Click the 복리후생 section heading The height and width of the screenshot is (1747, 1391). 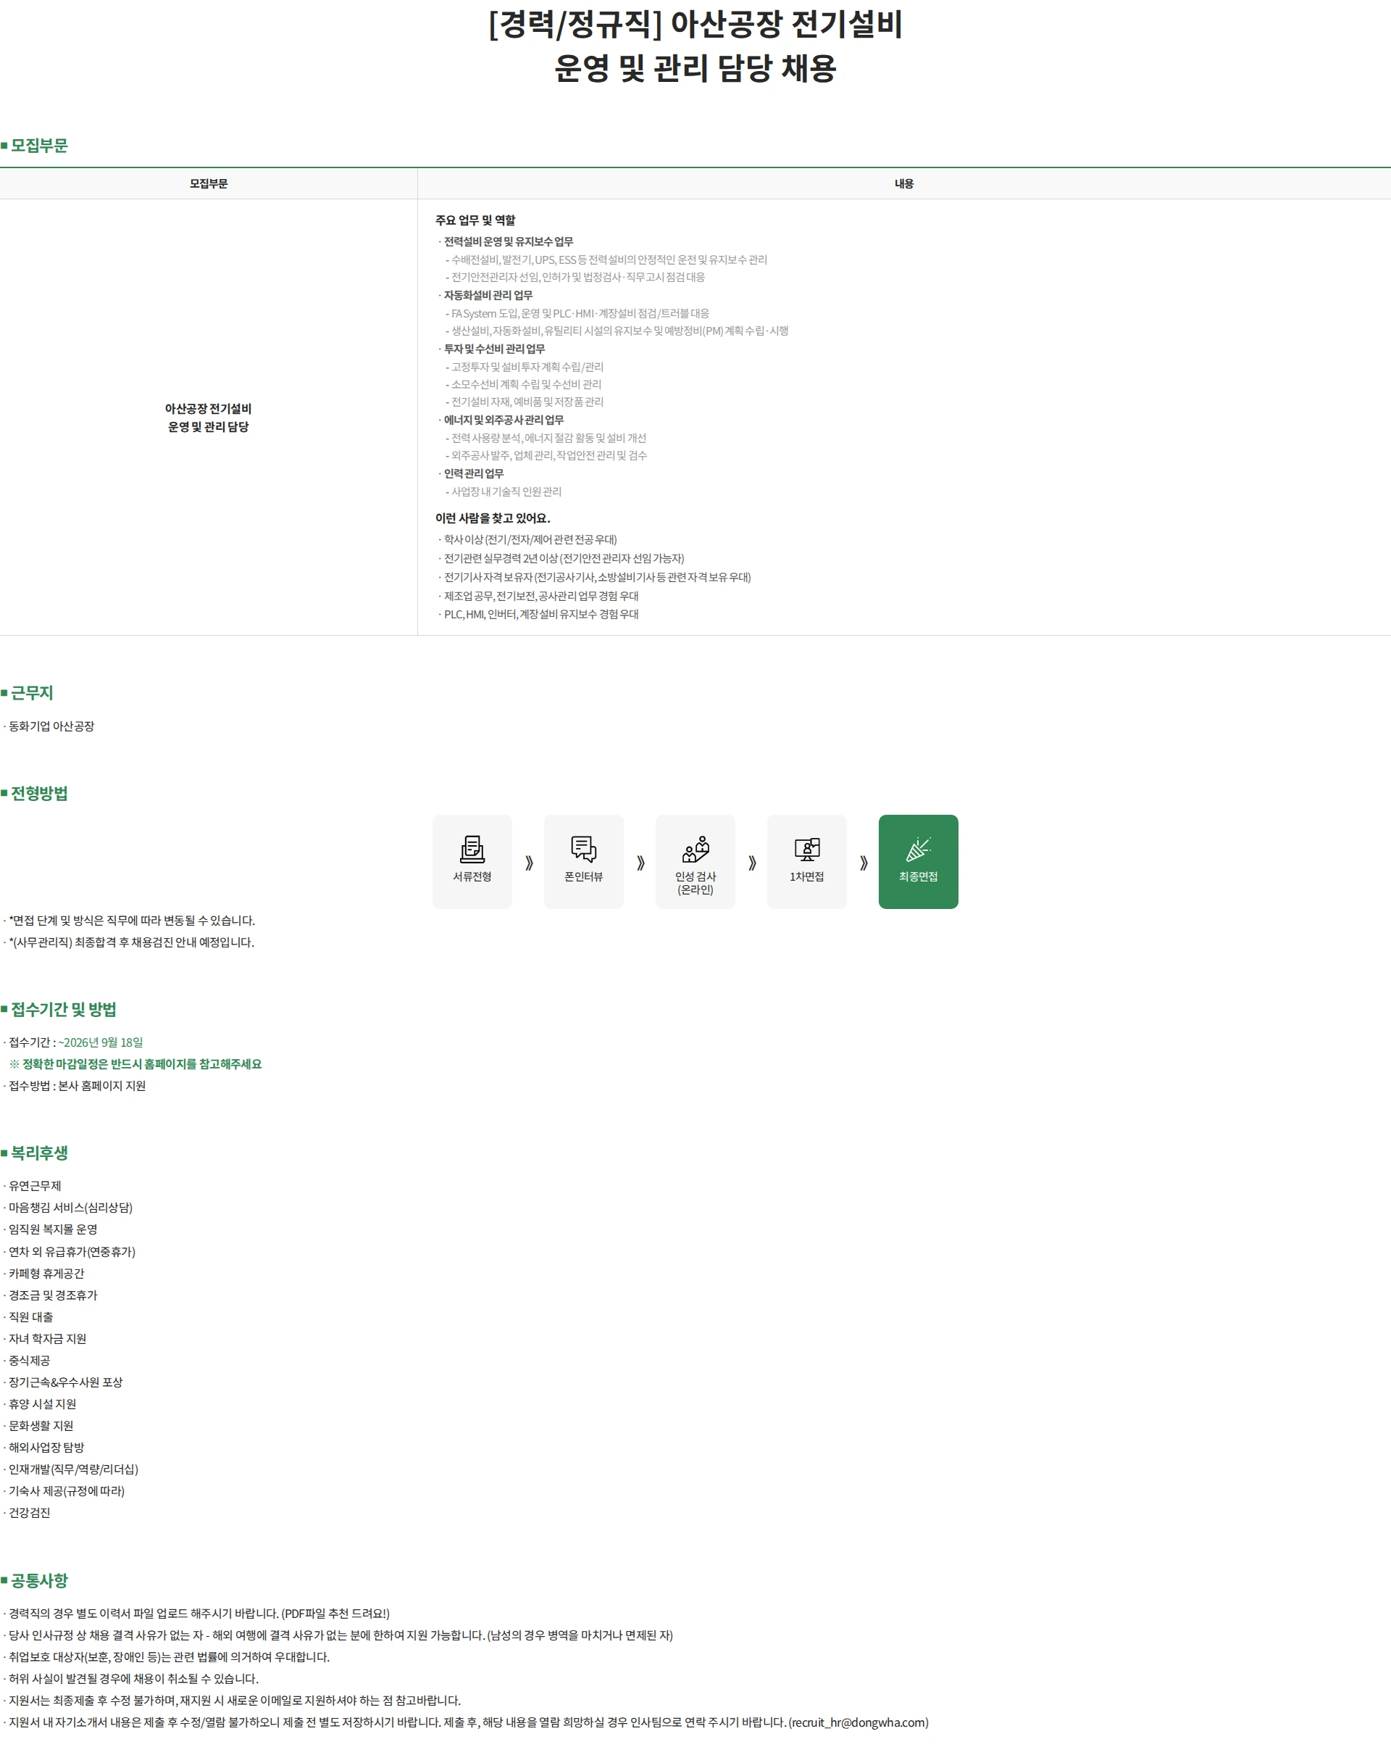[x=35, y=1153]
